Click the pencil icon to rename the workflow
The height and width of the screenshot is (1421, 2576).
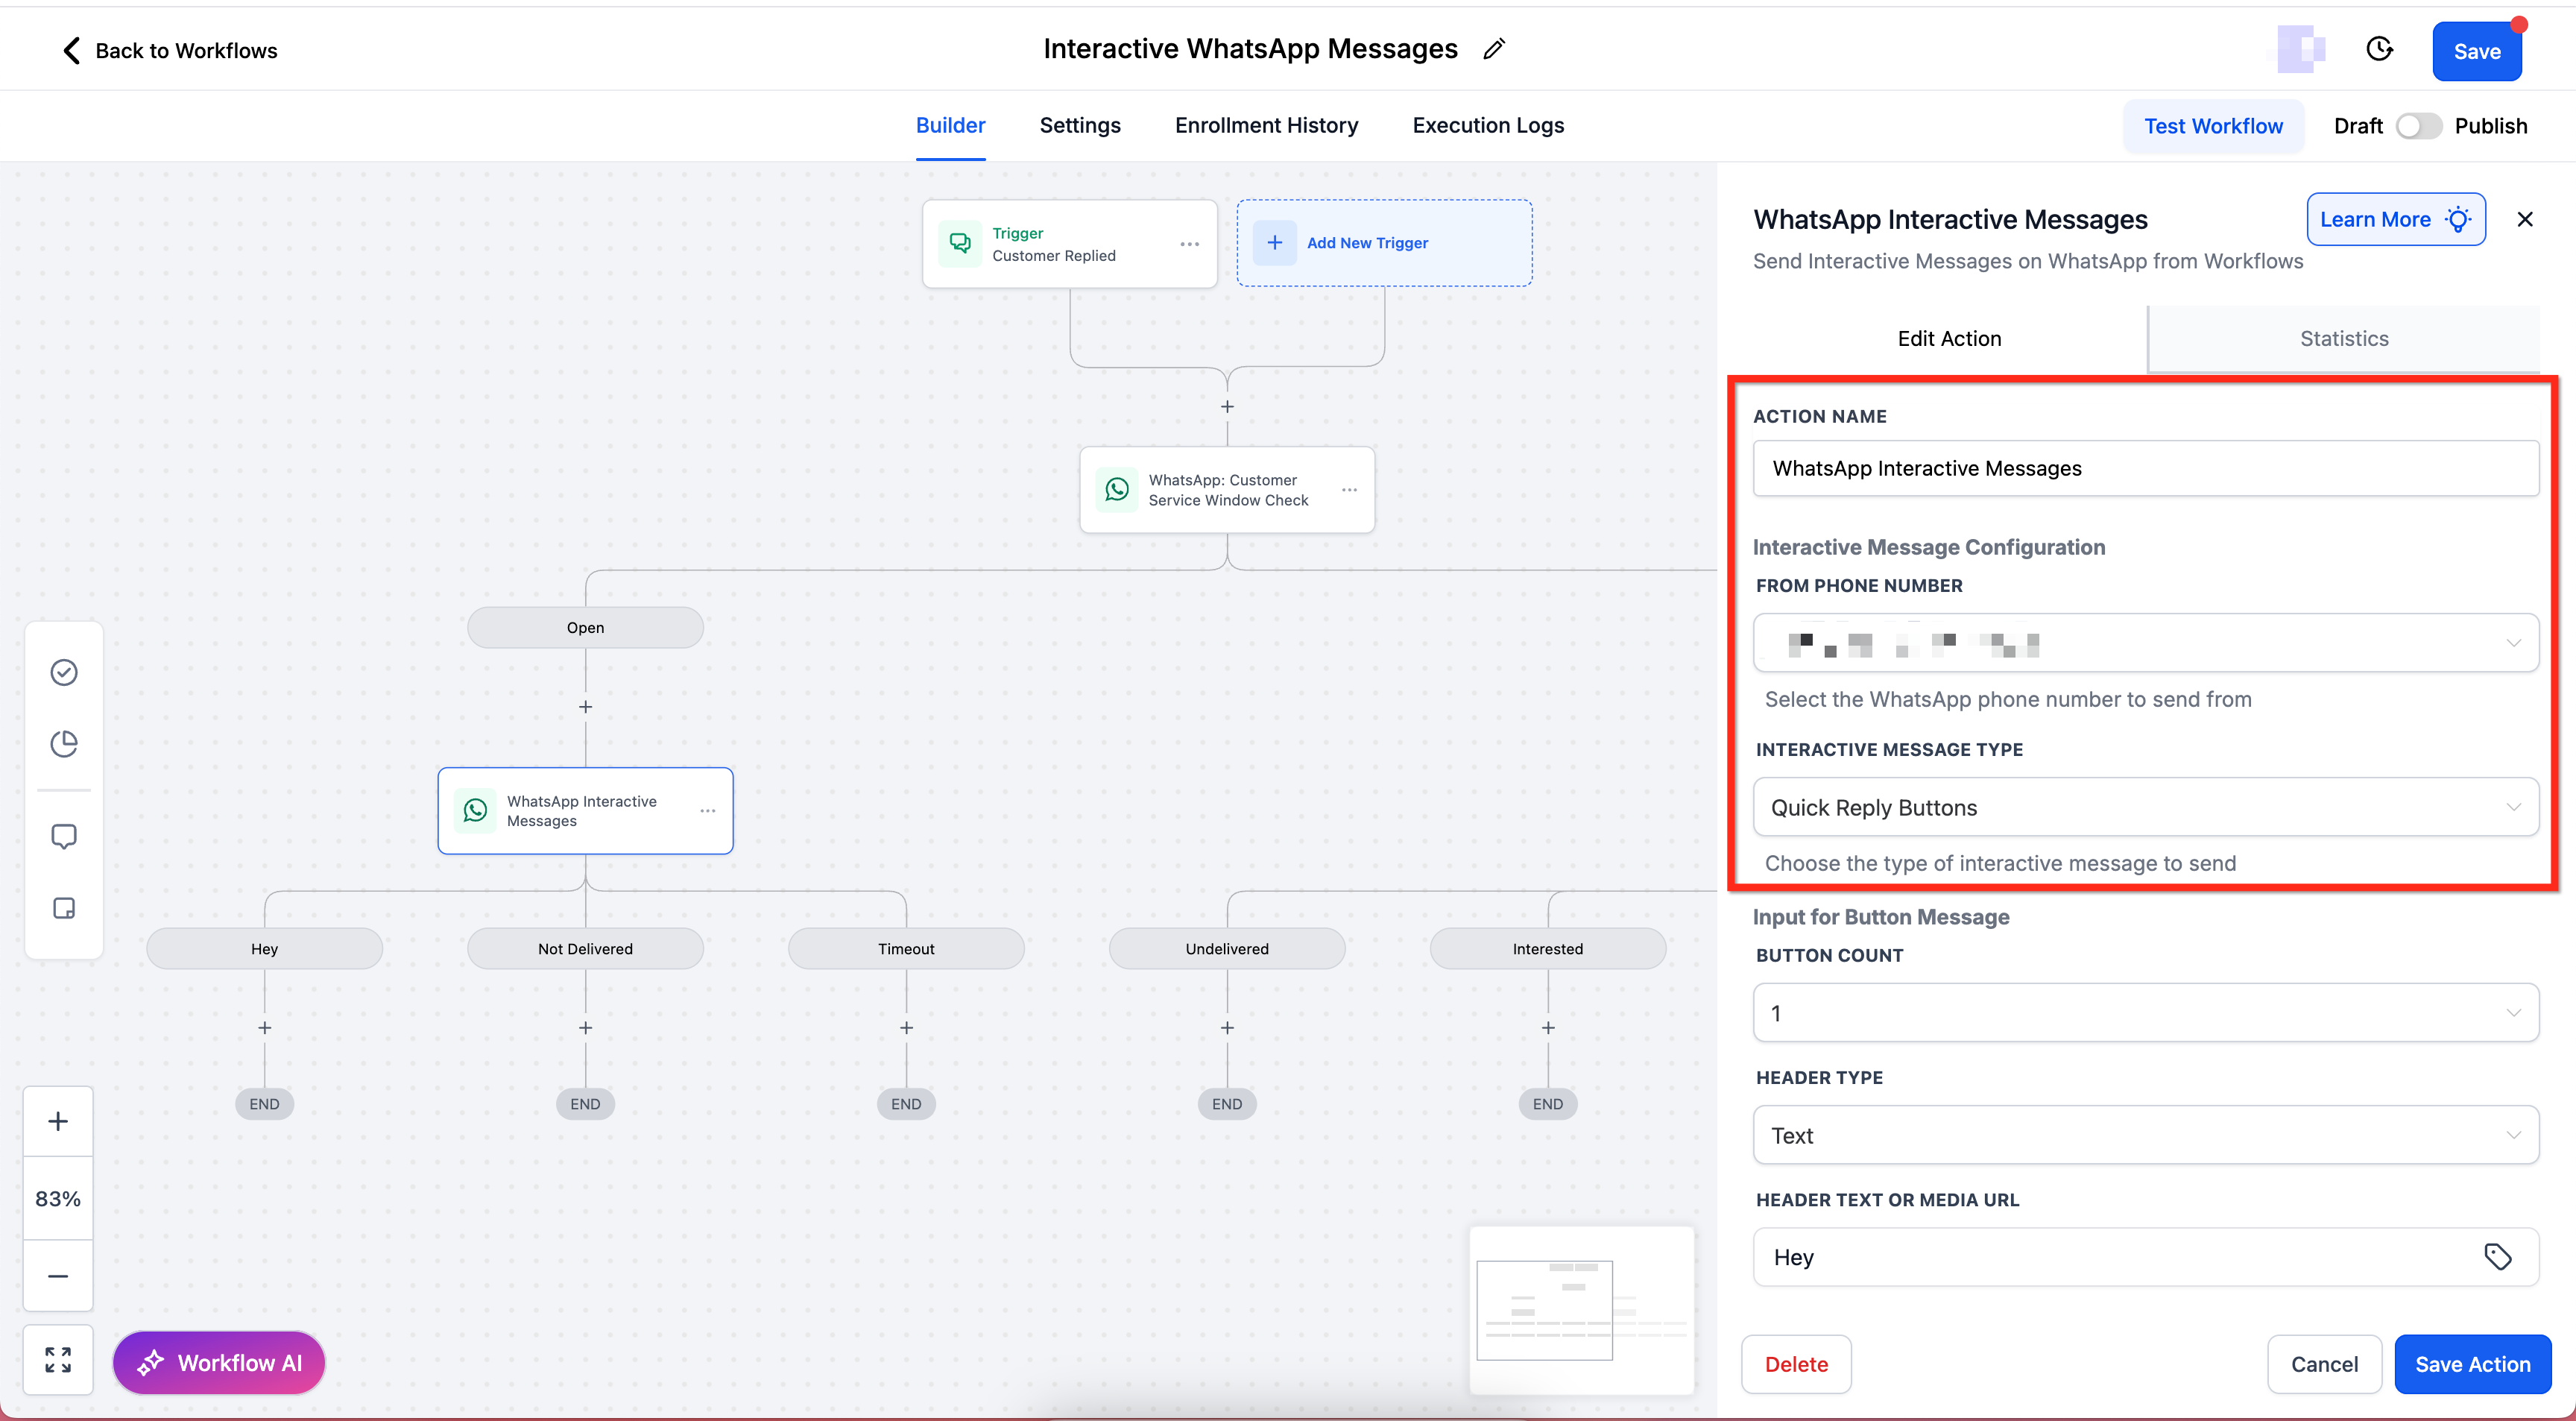(1494, 49)
